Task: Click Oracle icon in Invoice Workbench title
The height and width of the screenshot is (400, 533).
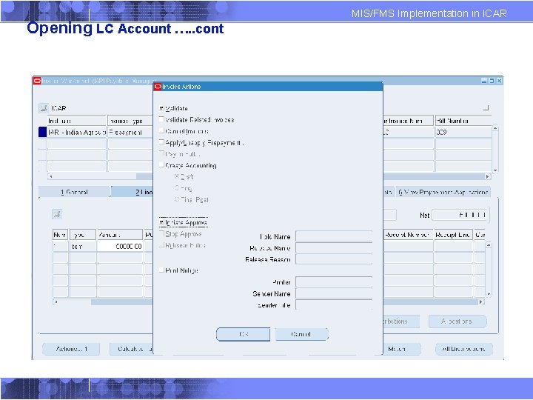Action: point(37,81)
